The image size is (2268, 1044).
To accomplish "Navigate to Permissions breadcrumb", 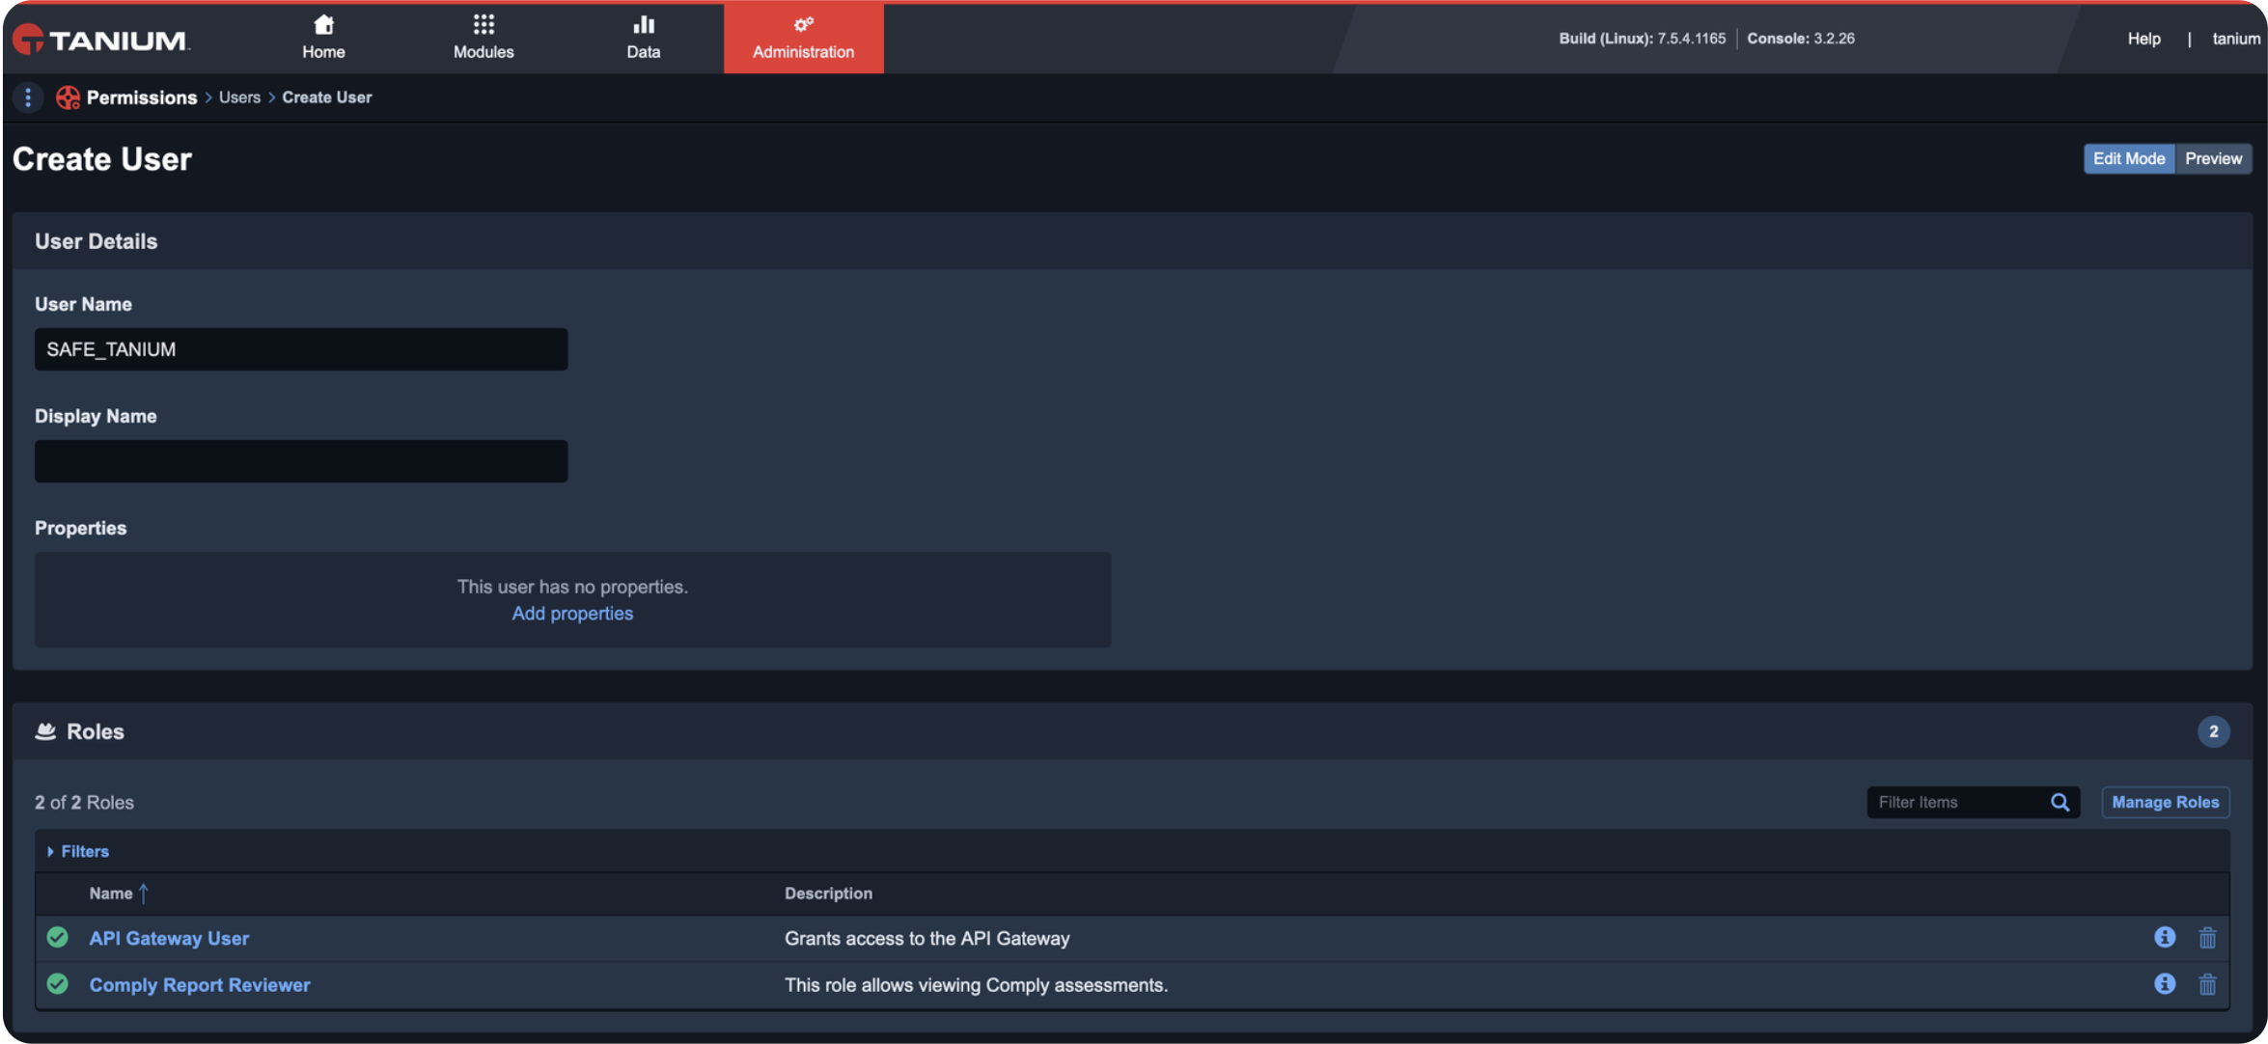I will coord(142,97).
